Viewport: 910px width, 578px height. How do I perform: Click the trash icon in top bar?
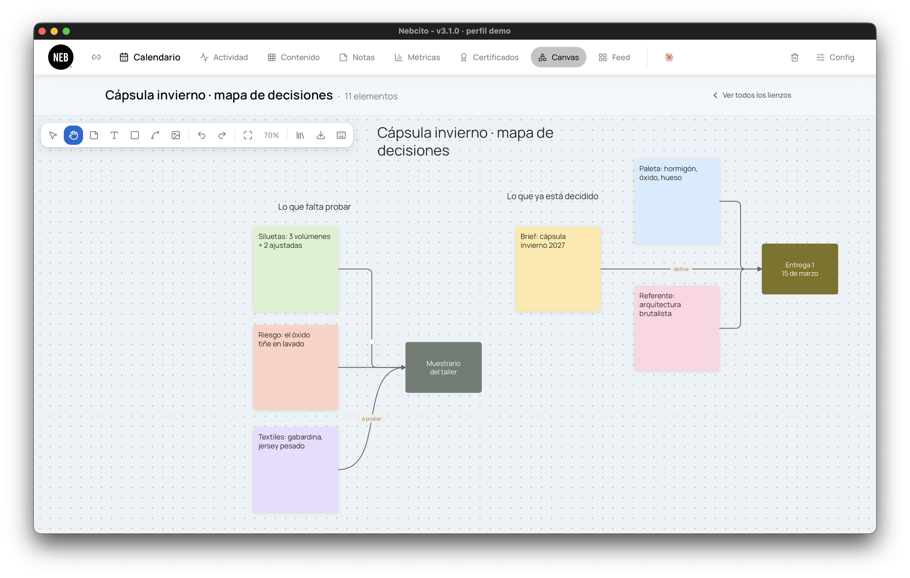coord(795,57)
